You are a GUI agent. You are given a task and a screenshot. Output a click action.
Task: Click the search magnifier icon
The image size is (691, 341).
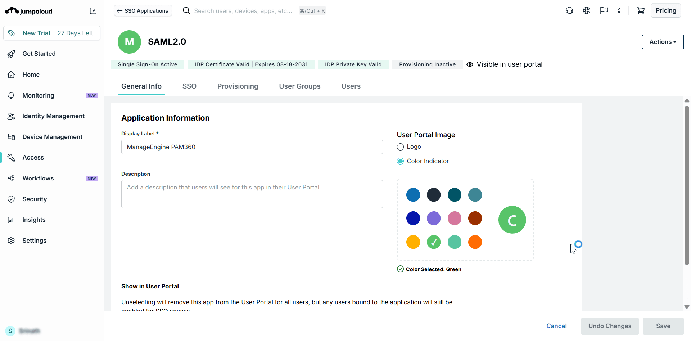pos(186,11)
